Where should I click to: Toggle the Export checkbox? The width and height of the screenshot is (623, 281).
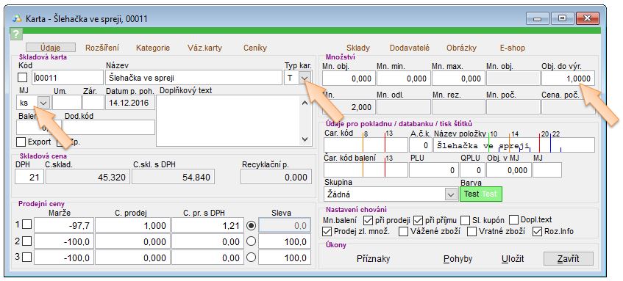[x=21, y=142]
